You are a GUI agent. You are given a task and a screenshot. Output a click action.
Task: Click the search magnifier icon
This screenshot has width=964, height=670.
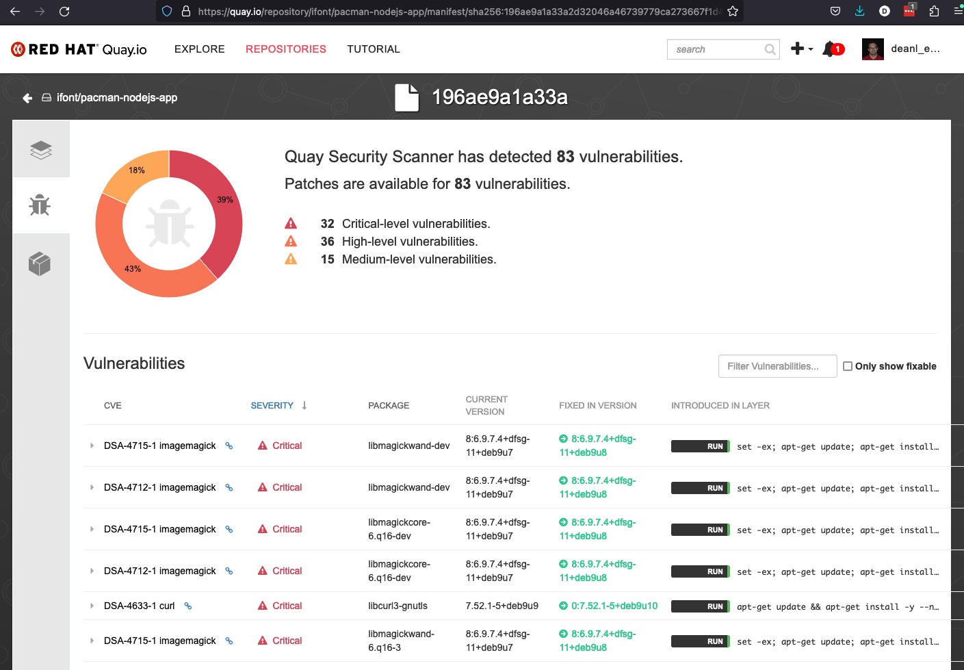coord(770,49)
